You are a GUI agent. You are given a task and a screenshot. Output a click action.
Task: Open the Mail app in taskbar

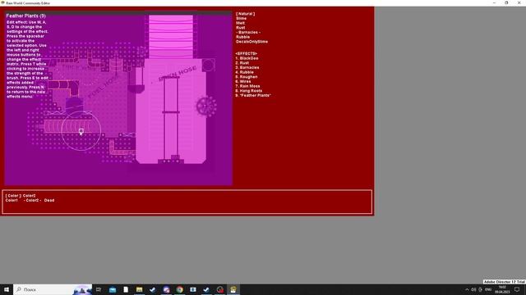point(113,289)
